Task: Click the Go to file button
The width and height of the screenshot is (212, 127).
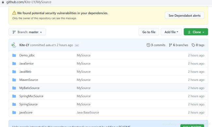Action: [149, 32]
